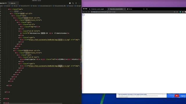186x104 pixels.
Task: Open the split editor layout icon
Action: pos(76,3)
